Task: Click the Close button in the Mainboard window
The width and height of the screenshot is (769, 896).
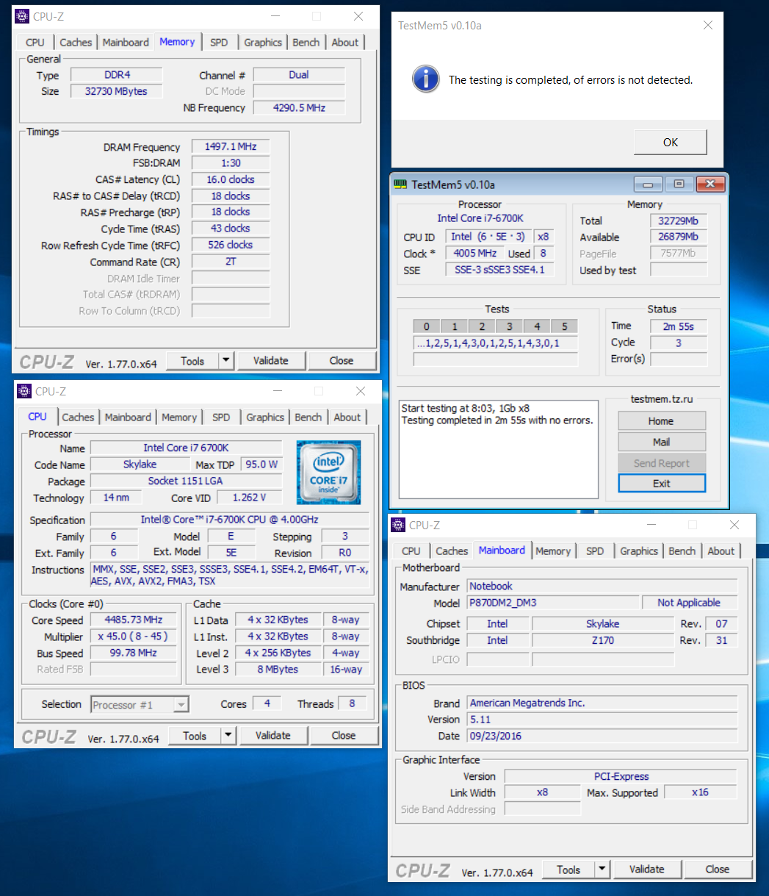Action: click(x=718, y=870)
